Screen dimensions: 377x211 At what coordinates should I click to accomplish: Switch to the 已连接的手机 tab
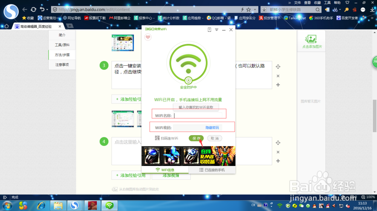click(x=212, y=170)
